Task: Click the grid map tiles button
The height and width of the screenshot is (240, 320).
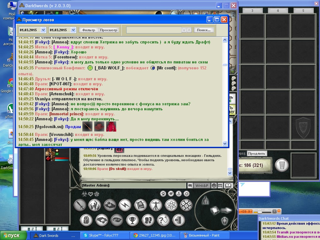Action: [x=186, y=205]
